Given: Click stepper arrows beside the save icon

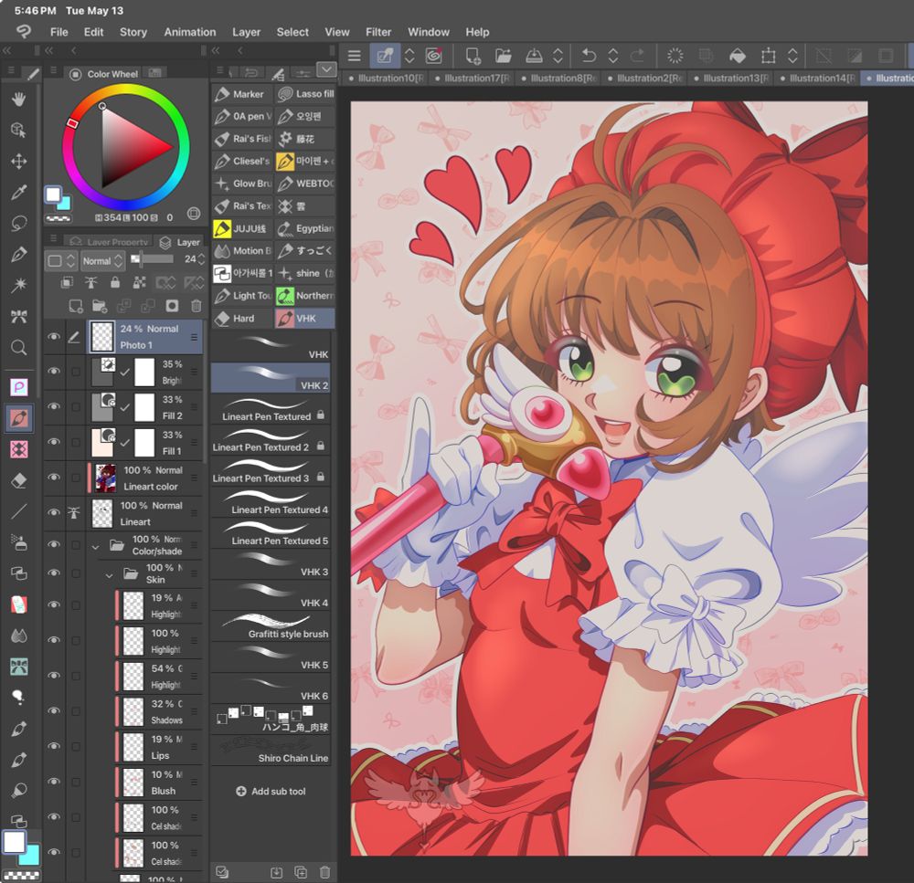Looking at the screenshot, I should coord(558,56).
